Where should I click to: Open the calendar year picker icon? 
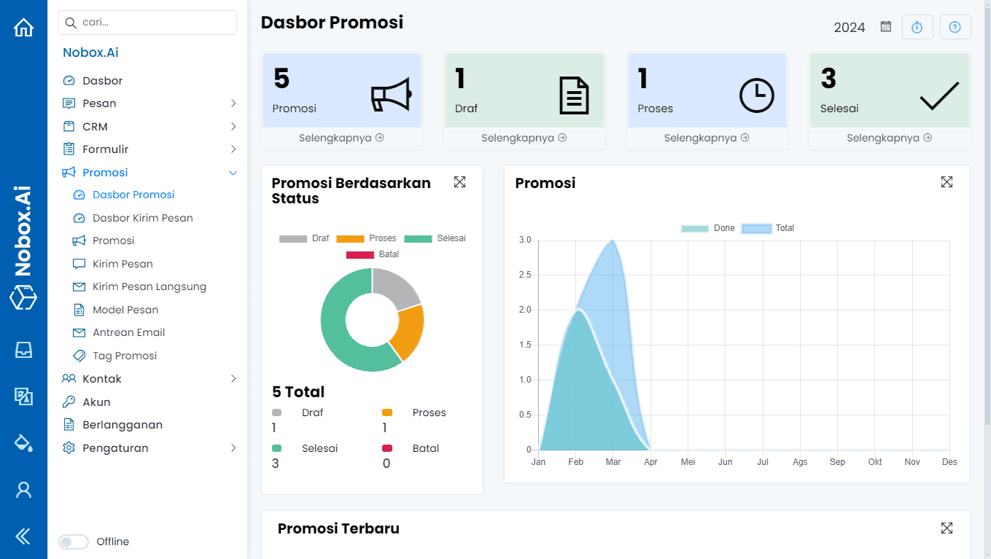(886, 27)
